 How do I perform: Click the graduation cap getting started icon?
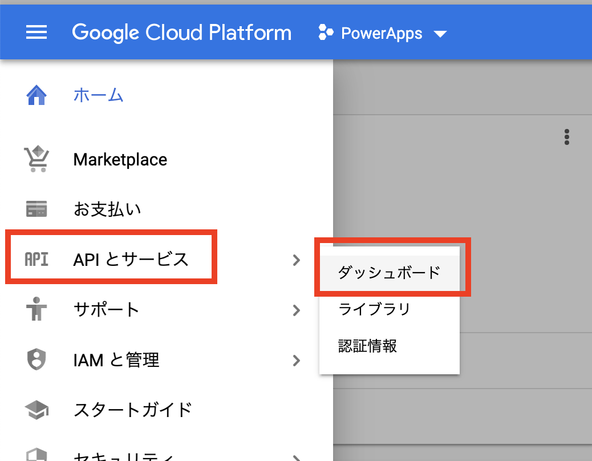[x=37, y=410]
